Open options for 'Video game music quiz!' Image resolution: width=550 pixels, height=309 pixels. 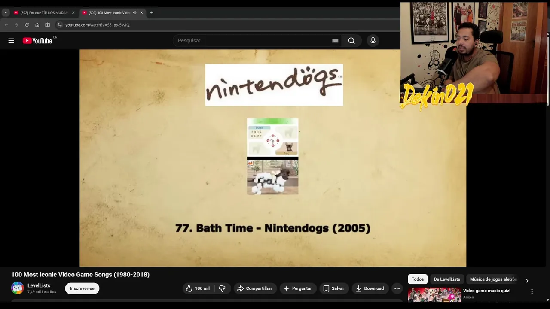[x=532, y=291]
